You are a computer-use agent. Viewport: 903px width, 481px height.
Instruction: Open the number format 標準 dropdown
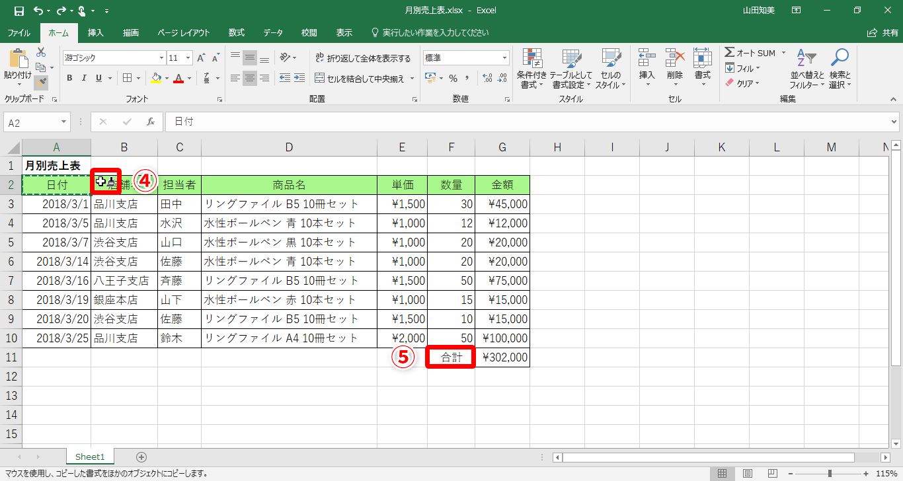coord(504,58)
